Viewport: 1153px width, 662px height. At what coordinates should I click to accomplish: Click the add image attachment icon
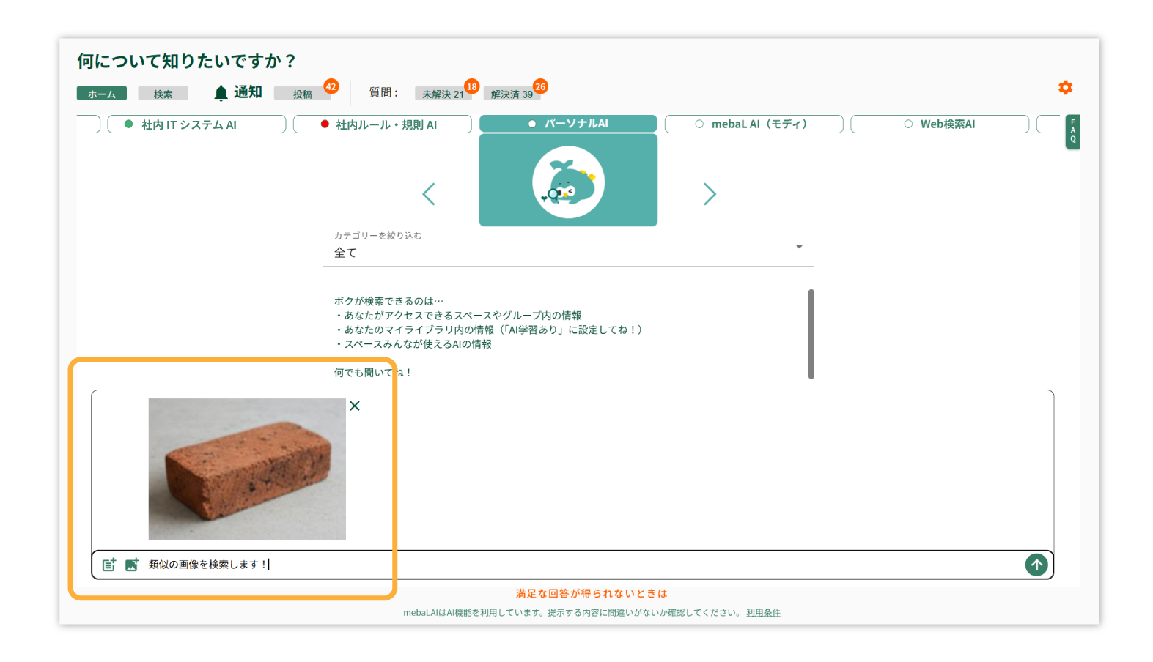click(x=132, y=565)
